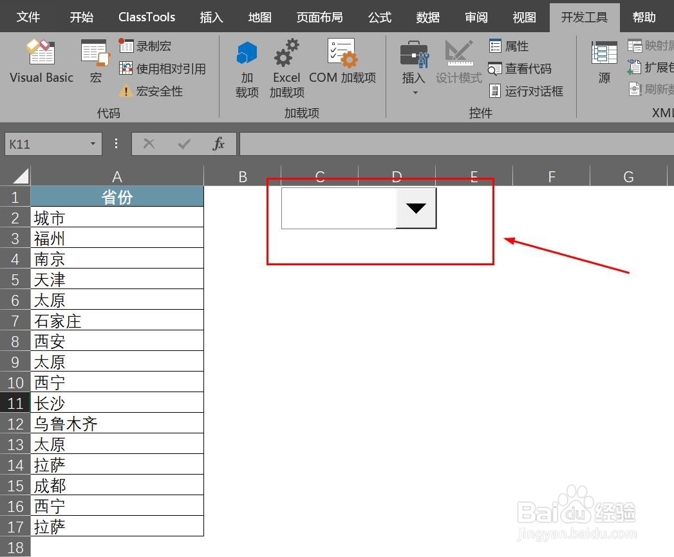Click the cell containing 天津
Image resolution: width=674 pixels, height=557 pixels.
117,279
